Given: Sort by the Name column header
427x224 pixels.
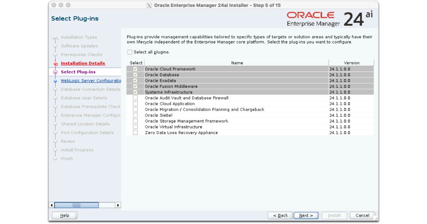Looking at the screenshot, I should pyautogui.click(x=237, y=63).
